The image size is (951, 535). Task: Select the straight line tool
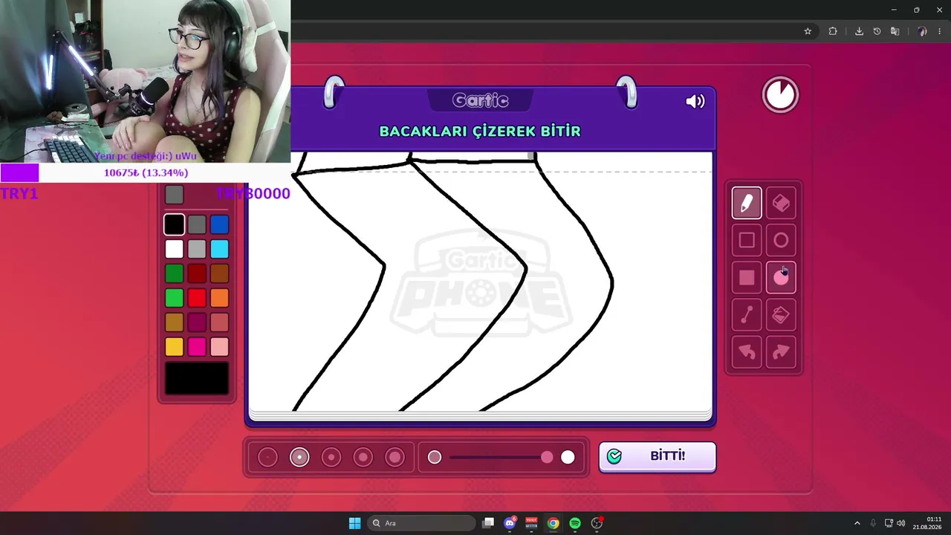747,315
